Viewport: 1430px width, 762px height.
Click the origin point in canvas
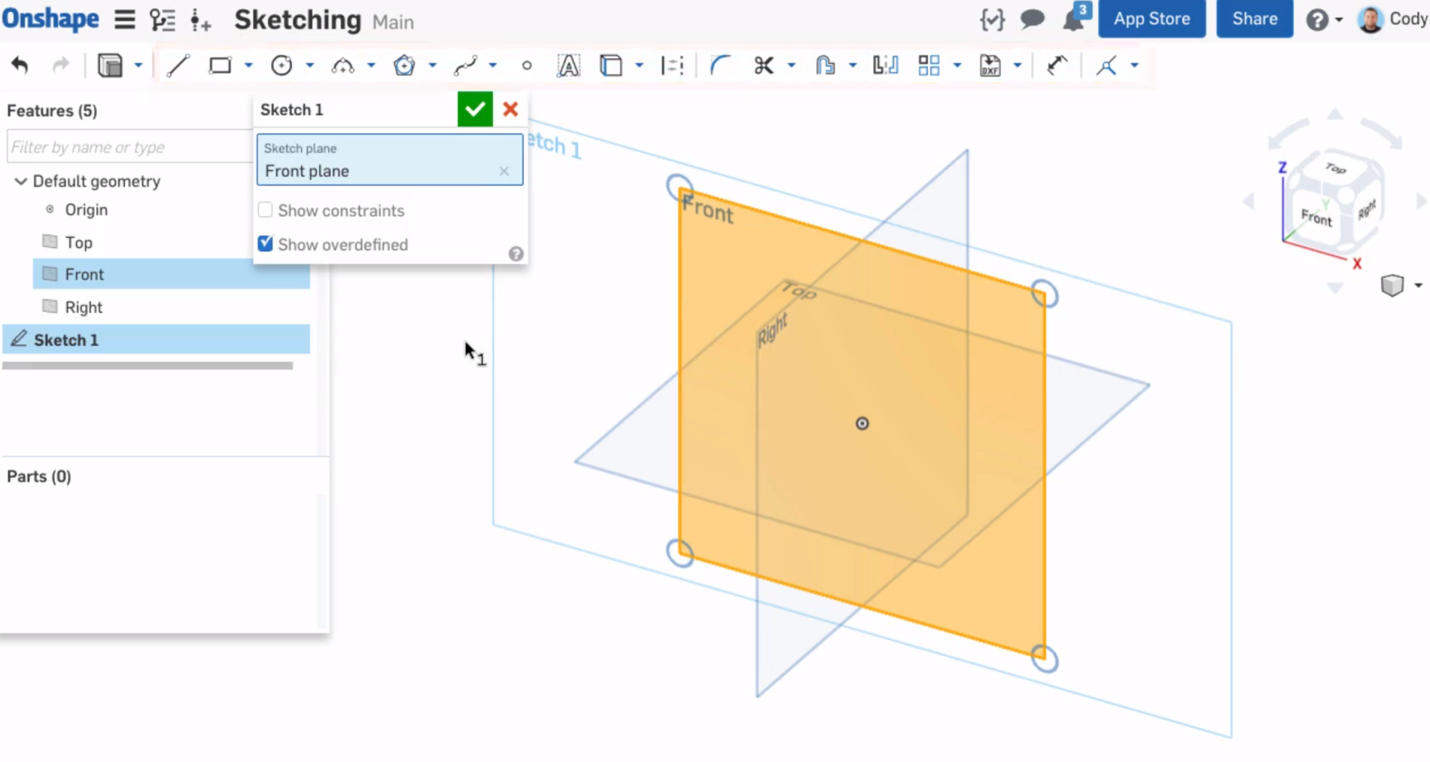pyautogui.click(x=862, y=424)
